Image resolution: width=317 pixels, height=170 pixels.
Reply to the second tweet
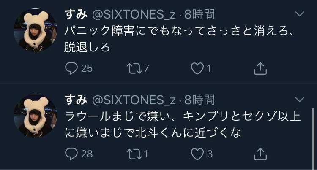click(x=71, y=154)
